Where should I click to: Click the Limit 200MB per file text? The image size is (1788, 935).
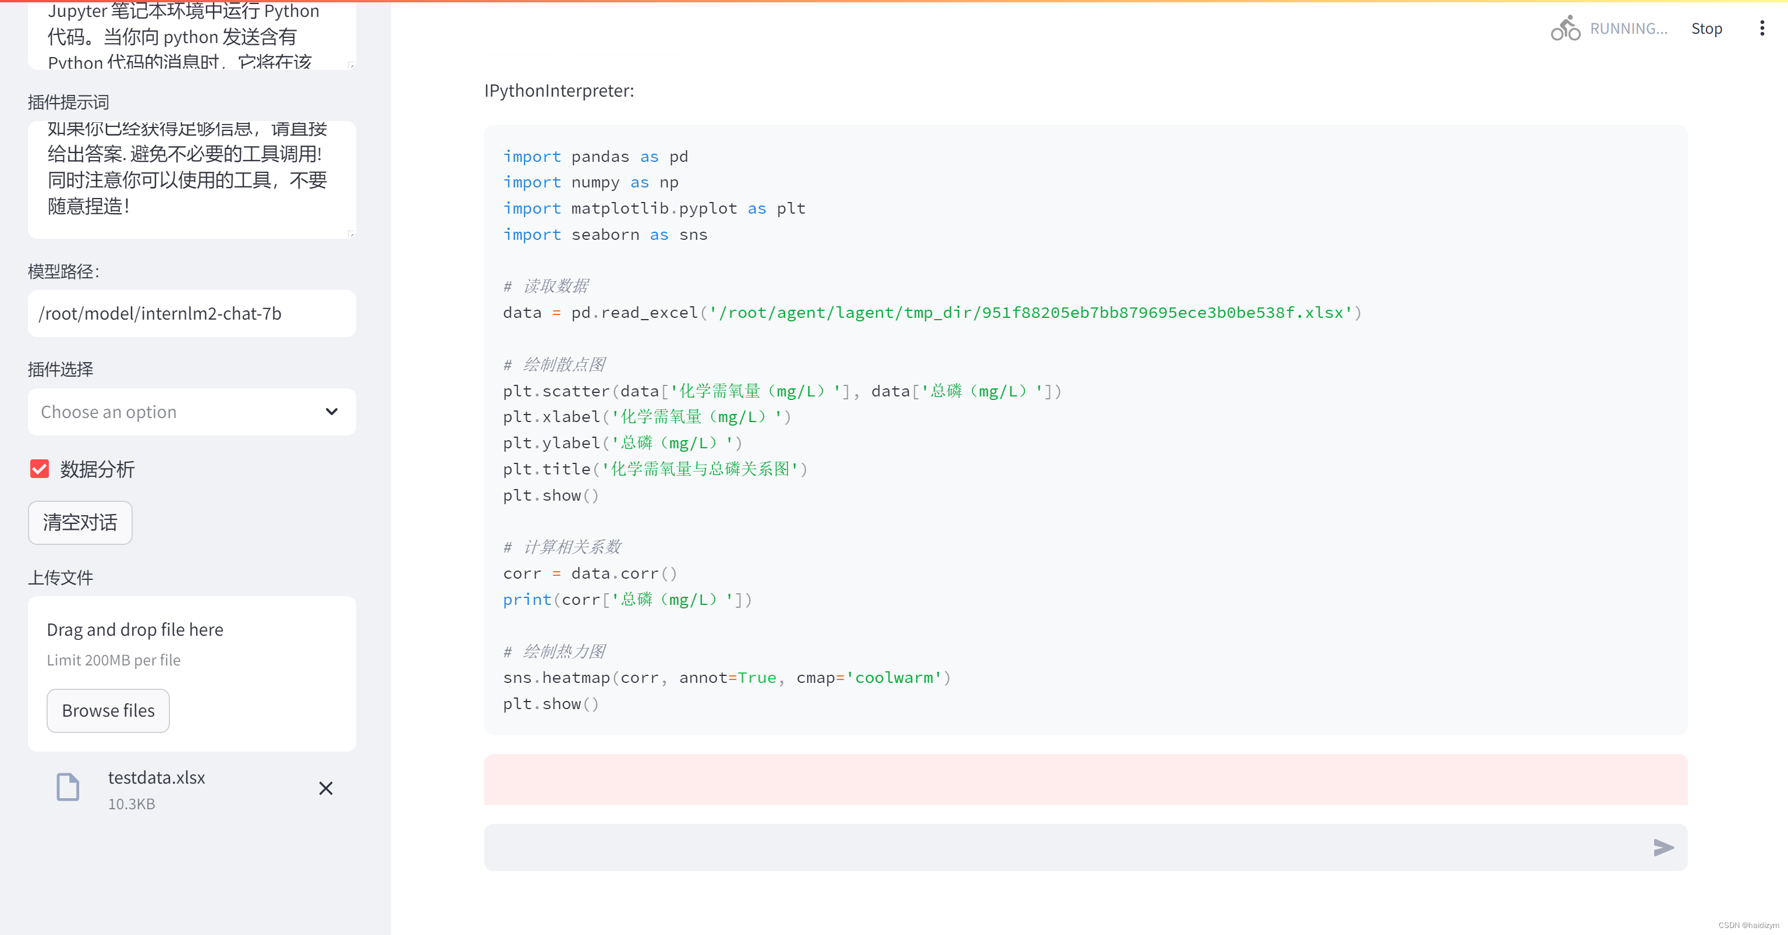coord(114,660)
